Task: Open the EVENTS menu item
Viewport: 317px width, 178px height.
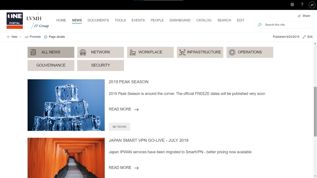Action: coord(138,20)
